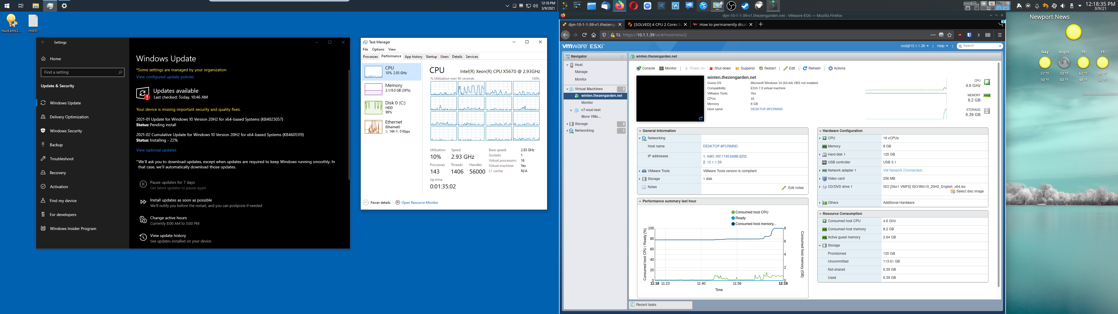Viewport: 1118px width, 314px height.
Task: Restart the winten virtual machine
Action: (x=767, y=69)
